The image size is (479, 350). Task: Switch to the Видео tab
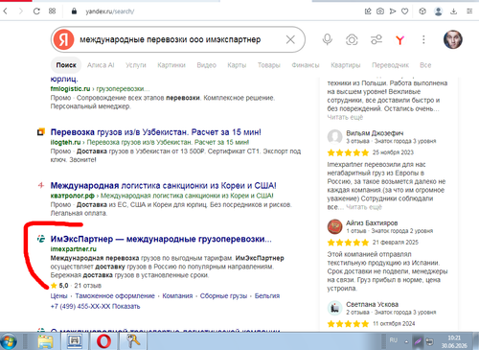[x=206, y=65]
